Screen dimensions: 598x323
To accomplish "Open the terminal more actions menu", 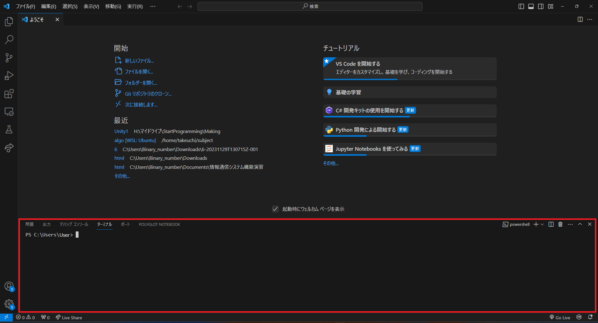I will (570, 224).
